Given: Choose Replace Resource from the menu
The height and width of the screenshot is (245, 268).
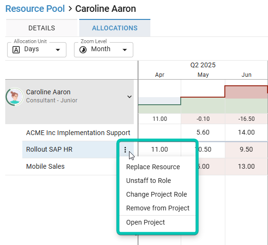Looking at the screenshot, I should (153, 167).
